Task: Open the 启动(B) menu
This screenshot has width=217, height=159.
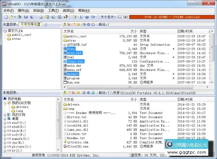Action: (x=38, y=10)
